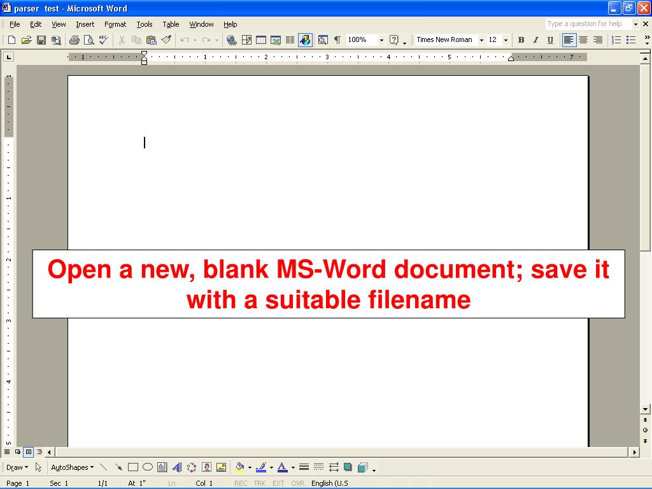Select the Format Painter brush
652x489 pixels.
click(166, 40)
